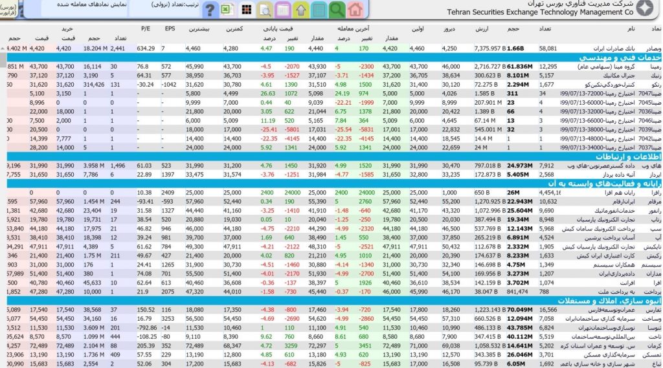Open the 'آسان پرداخت پرشین' name link
Screen dimensions: 663x368
610,237
